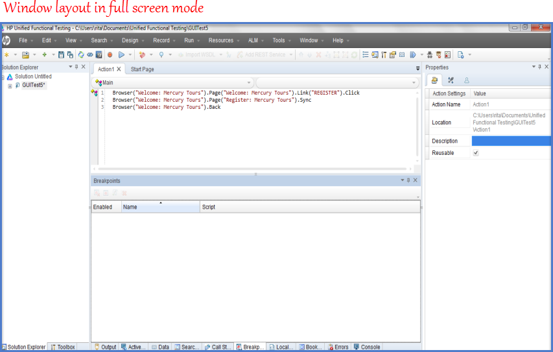
Task: Click the green plus Add toolbar icon
Action: [x=45, y=54]
